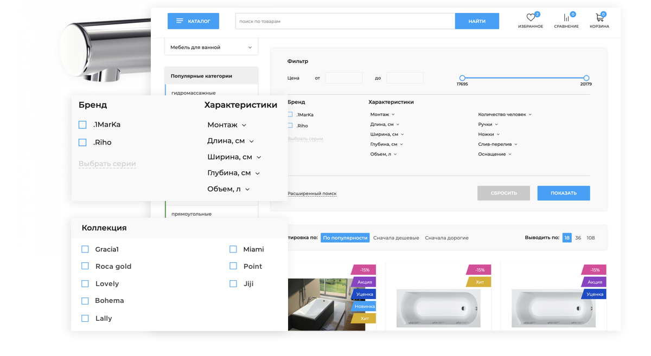Viewport: 651px width, 356px height.
Task: Tick the Roca gold collection checkbox
Action: click(85, 266)
